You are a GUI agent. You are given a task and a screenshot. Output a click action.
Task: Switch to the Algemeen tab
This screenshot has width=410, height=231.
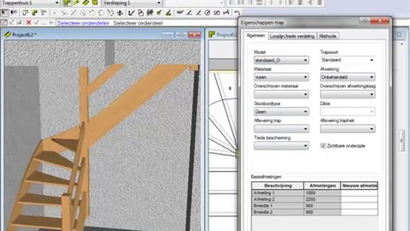point(256,35)
